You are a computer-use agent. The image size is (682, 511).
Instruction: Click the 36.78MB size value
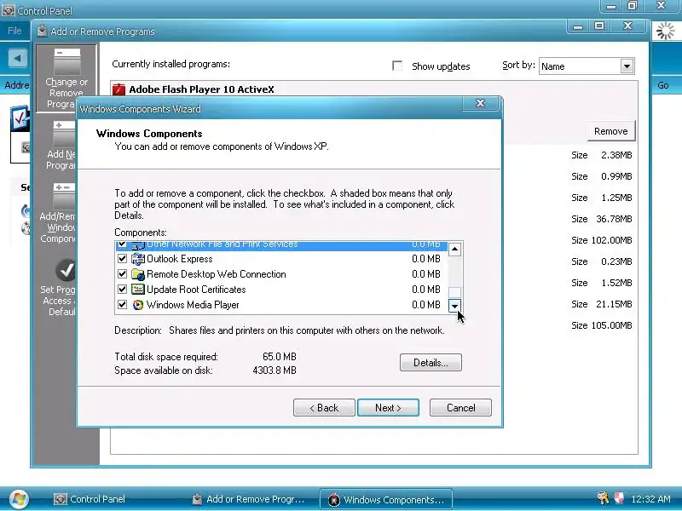[x=614, y=219]
